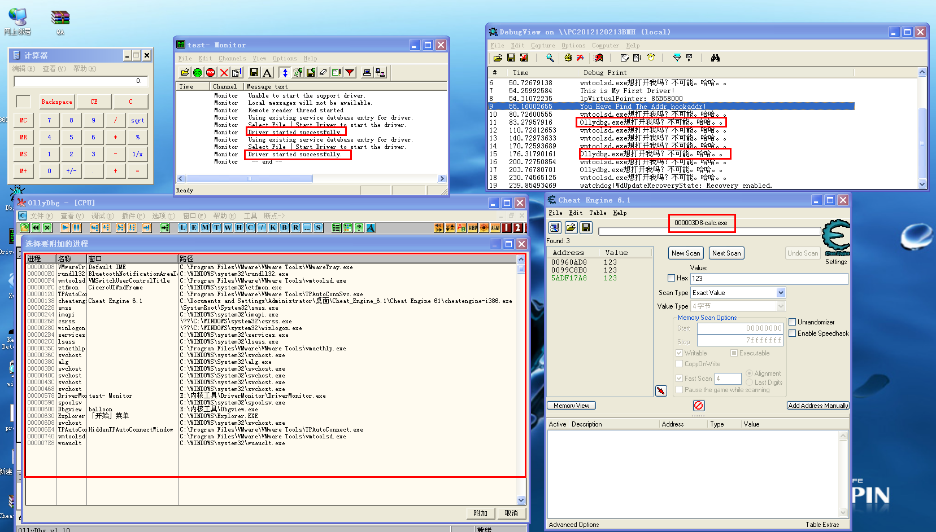Click the 附加 (Attach) button in OllyDbg dialog
This screenshot has height=532, width=936.
[x=481, y=513]
